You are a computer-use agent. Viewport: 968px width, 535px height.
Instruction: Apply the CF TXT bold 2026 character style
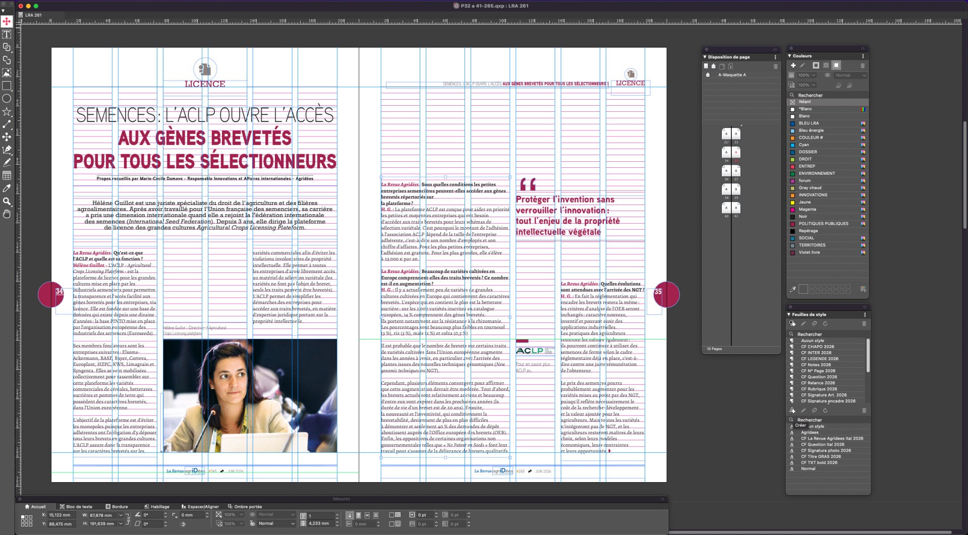[x=819, y=462]
